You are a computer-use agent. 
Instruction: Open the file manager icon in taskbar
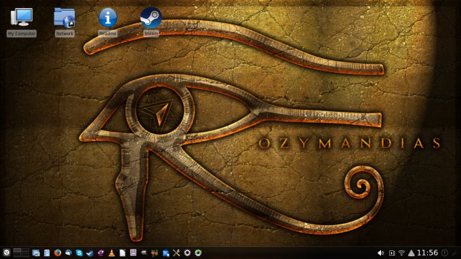[x=47, y=253]
